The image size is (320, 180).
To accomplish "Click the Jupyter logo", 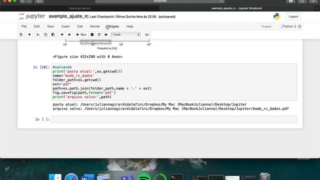I will pyautogui.click(x=32, y=16).
